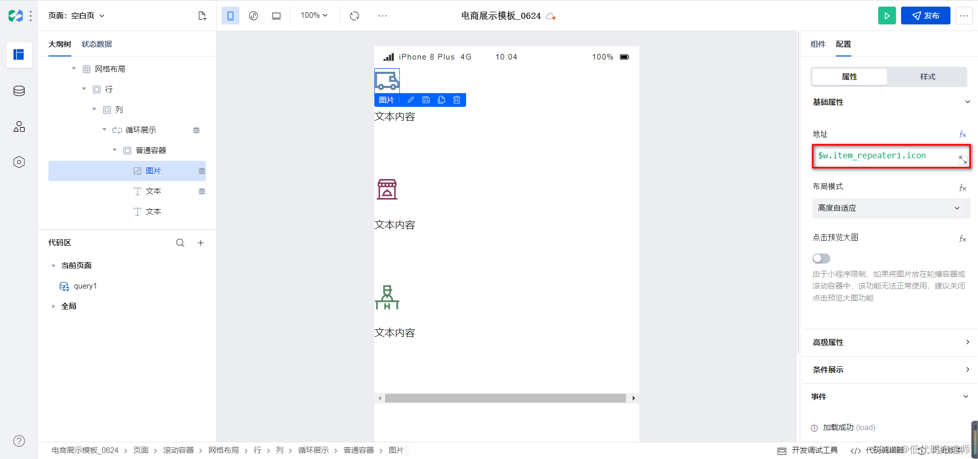
Task: Open the users and roles sidebar icon
Action: click(19, 127)
